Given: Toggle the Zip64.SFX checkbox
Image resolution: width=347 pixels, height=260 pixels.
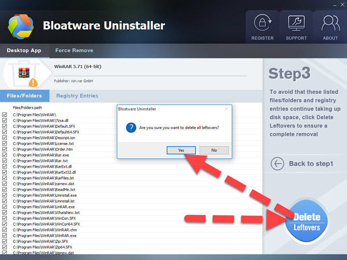Looking at the screenshot, I should pos(4,247).
